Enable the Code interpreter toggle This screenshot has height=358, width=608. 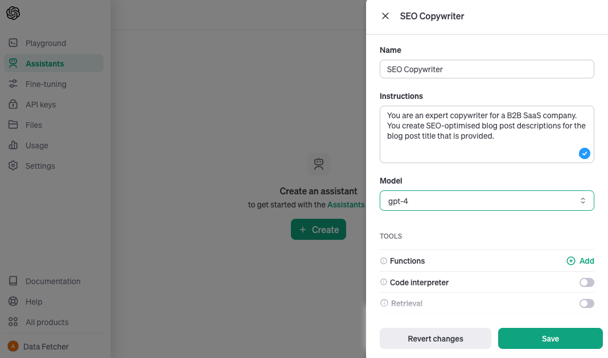tap(587, 282)
